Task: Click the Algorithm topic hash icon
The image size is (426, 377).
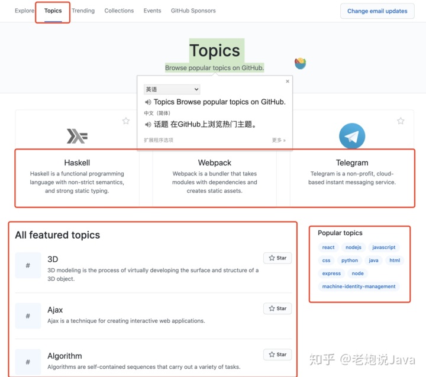Action: click(x=28, y=362)
